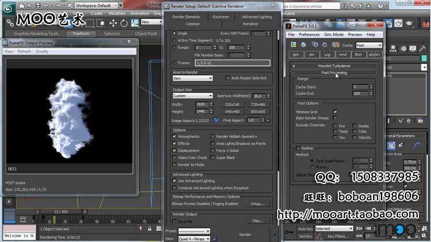Click the Render button

(245, 235)
